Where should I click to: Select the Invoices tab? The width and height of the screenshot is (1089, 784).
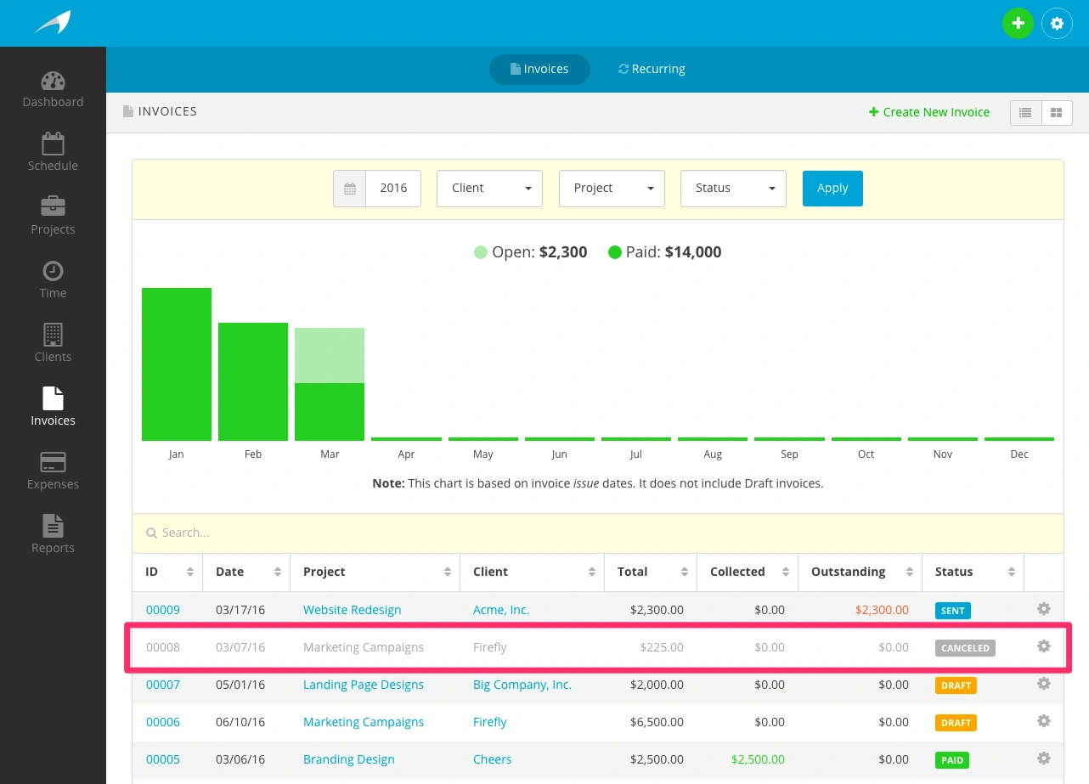[x=539, y=69]
